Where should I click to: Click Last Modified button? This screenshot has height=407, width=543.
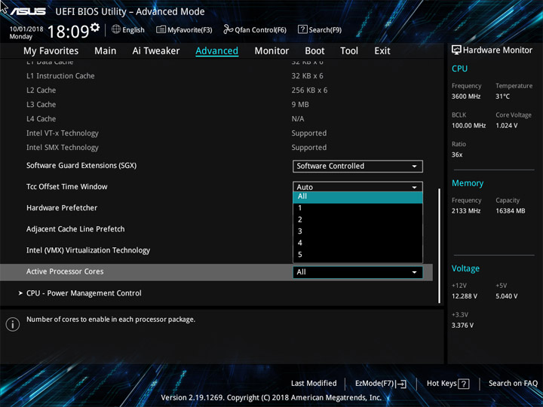[314, 384]
